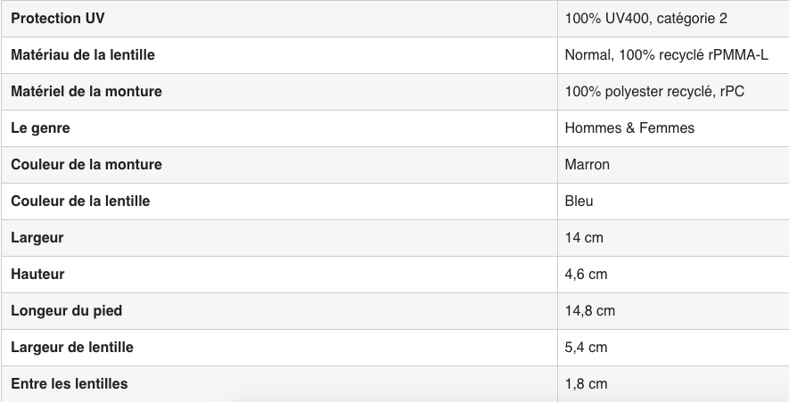
Task: Click the "Matériel de la monture" label
Action: tap(86, 92)
